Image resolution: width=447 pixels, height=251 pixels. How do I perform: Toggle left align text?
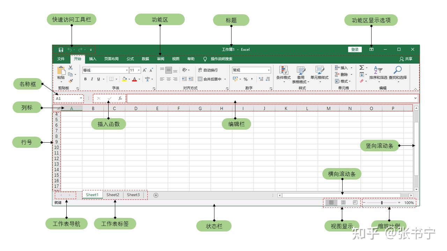tap(162, 79)
